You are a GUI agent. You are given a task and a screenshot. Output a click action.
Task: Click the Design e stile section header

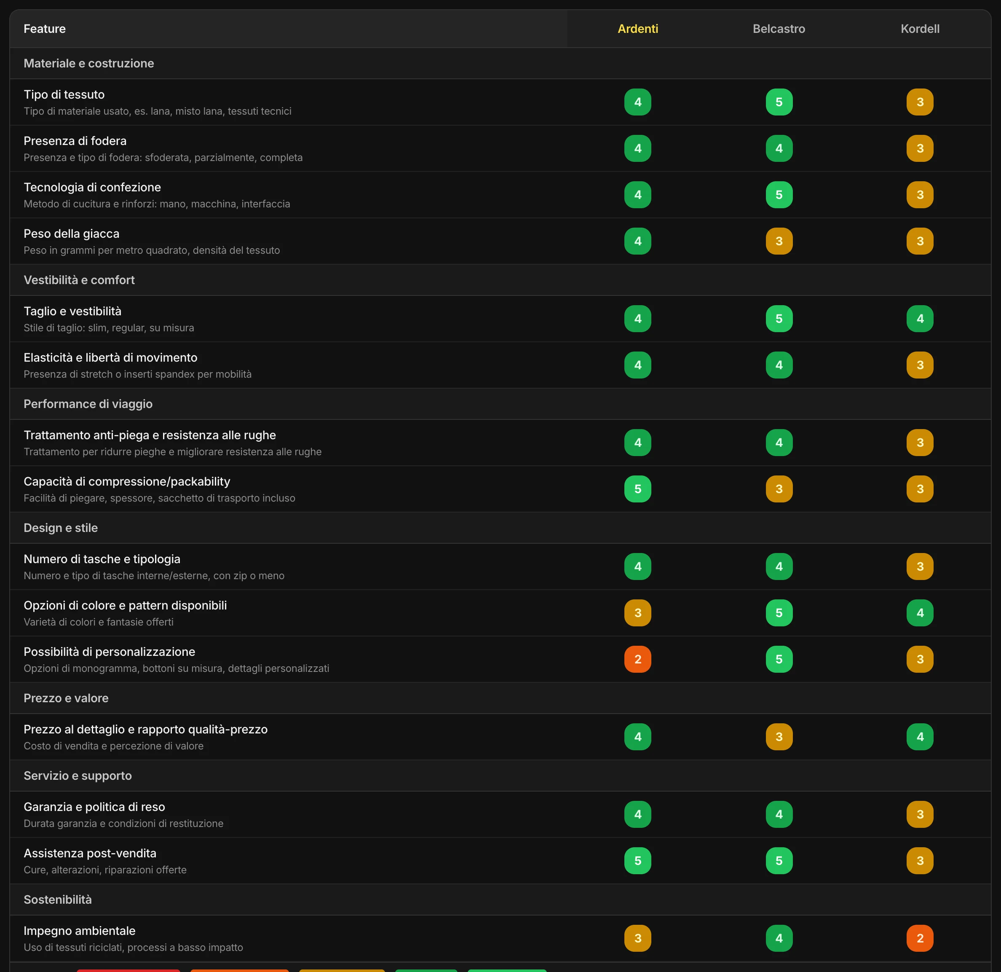tap(500, 528)
